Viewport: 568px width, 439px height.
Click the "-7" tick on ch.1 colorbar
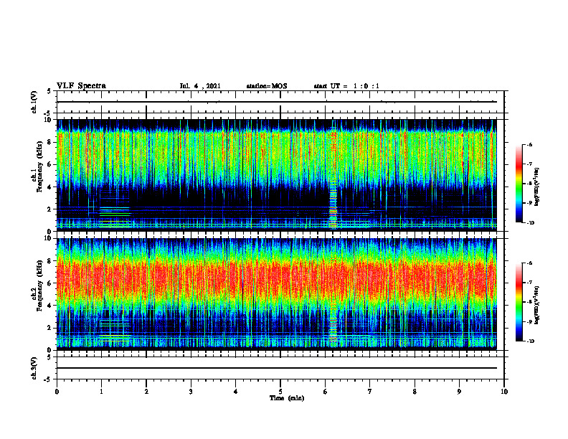[529, 164]
